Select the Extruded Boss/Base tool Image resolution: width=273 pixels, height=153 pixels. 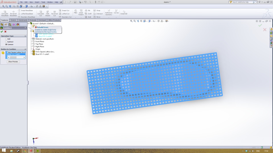(x=5, y=13)
